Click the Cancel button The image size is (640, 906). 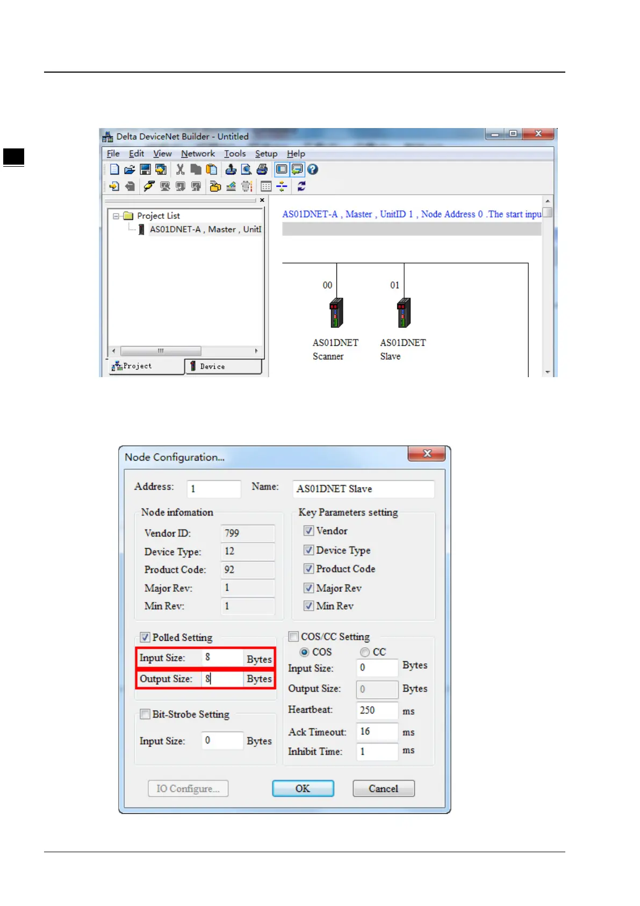click(x=383, y=789)
